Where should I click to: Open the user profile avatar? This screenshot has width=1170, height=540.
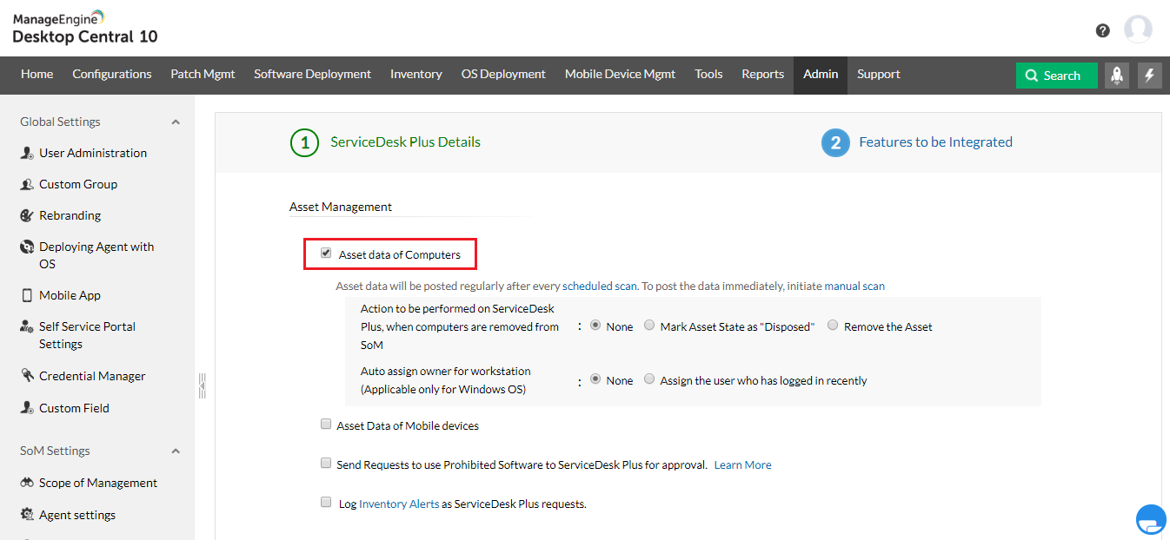pos(1138,30)
